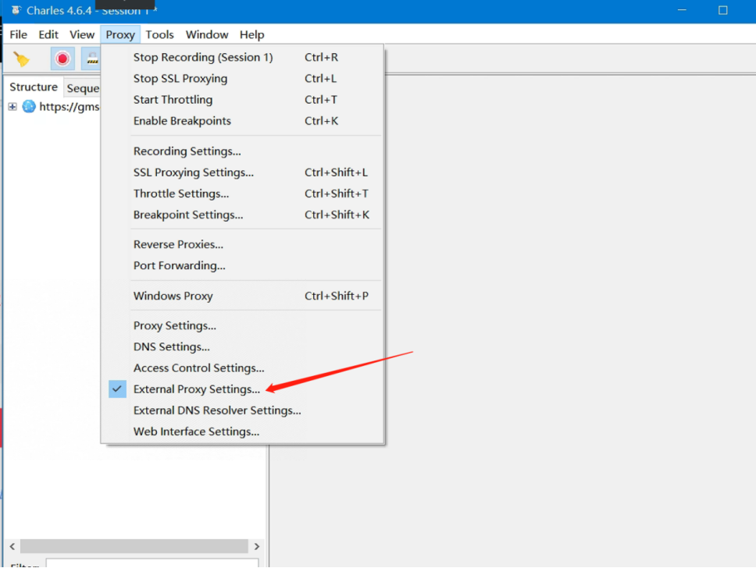Open the Tools menu

[159, 34]
